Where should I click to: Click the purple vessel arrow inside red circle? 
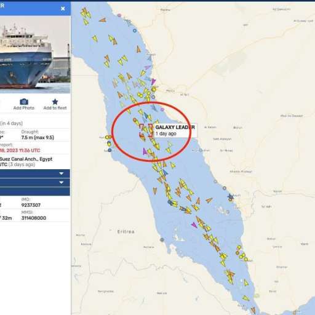145,151
